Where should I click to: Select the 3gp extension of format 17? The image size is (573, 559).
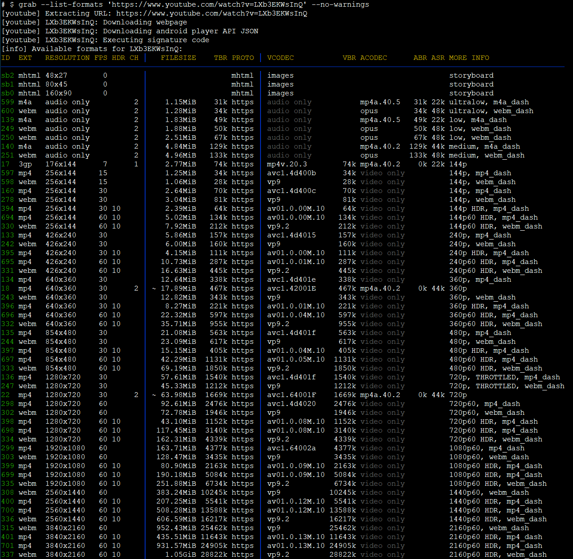pyautogui.click(x=25, y=164)
